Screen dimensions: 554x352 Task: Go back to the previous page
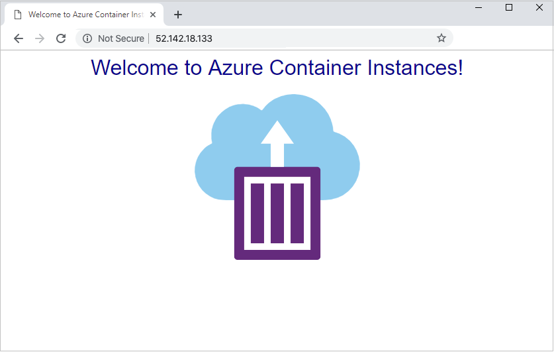click(19, 38)
